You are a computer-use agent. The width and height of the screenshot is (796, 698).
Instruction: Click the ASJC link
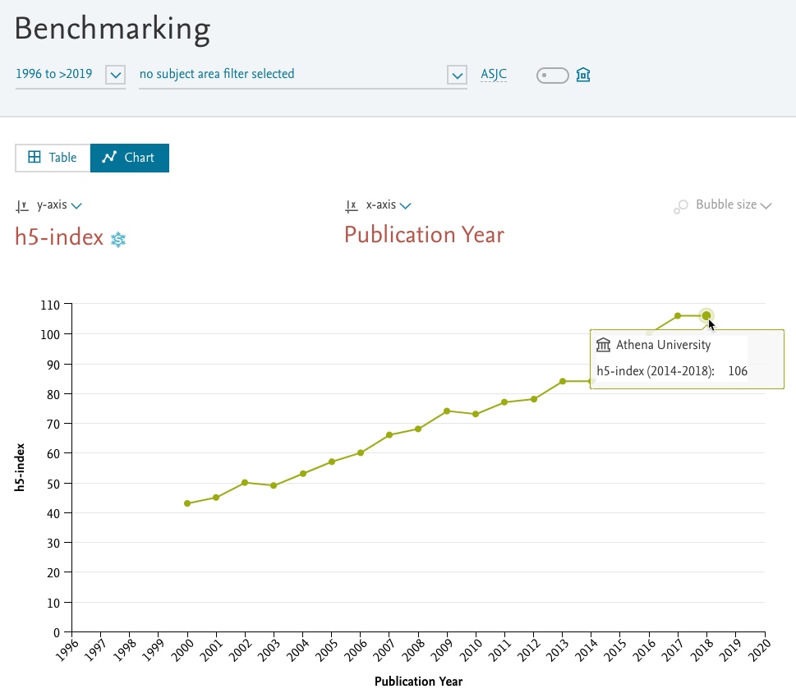point(494,75)
